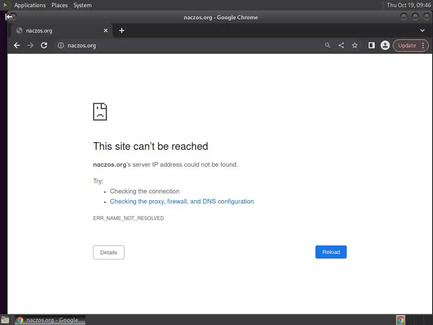This screenshot has width=433, height=325.
Task: Select the naczos.org tab
Action: point(62,30)
